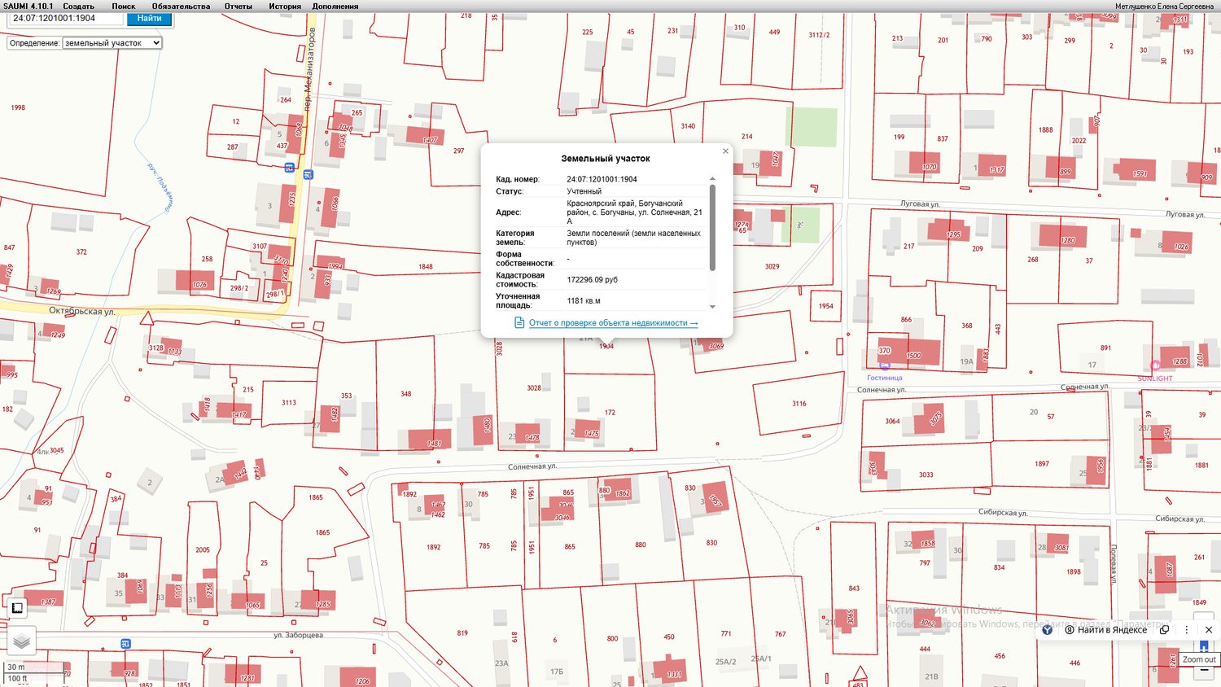The image size is (1221, 687).
Task: Open the 'Отчеты' menu
Action: click(x=239, y=6)
